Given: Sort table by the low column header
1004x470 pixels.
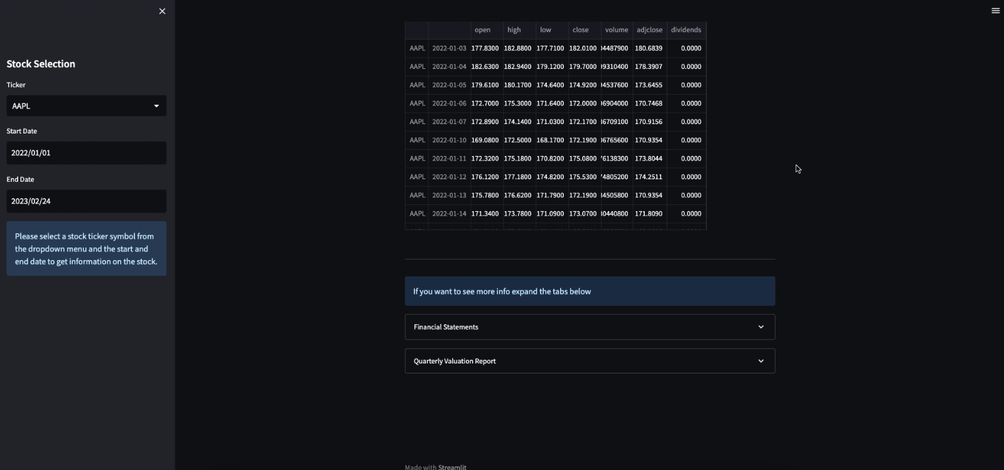Looking at the screenshot, I should [551, 30].
